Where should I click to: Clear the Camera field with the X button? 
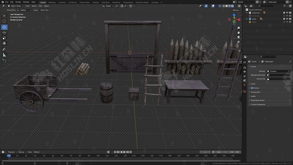(289, 71)
